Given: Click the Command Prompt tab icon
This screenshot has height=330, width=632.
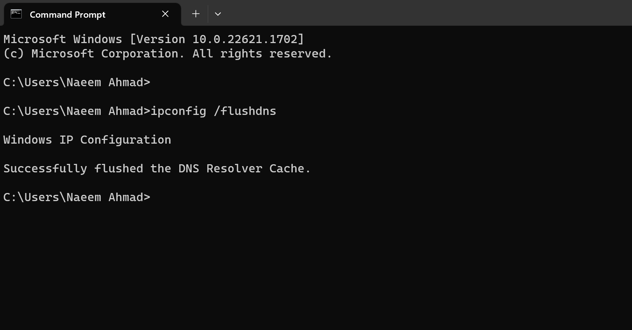Looking at the screenshot, I should point(16,14).
